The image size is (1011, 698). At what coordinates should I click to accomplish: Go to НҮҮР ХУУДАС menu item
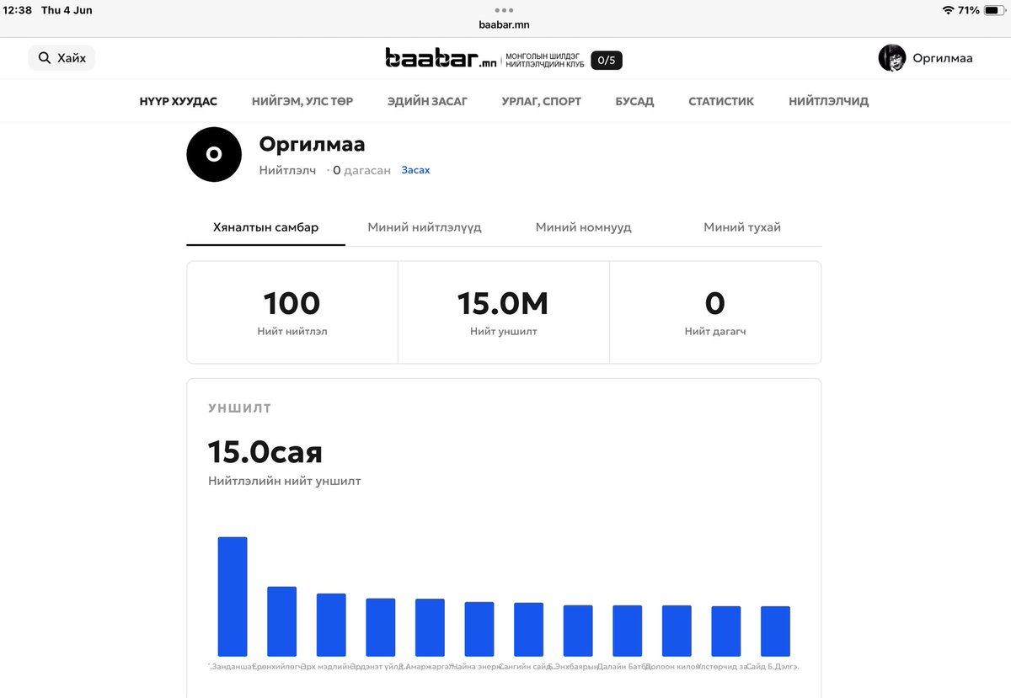179,101
